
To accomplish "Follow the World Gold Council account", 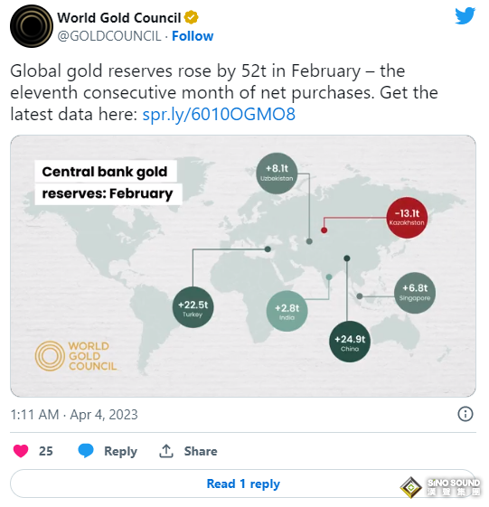I will coord(193,36).
